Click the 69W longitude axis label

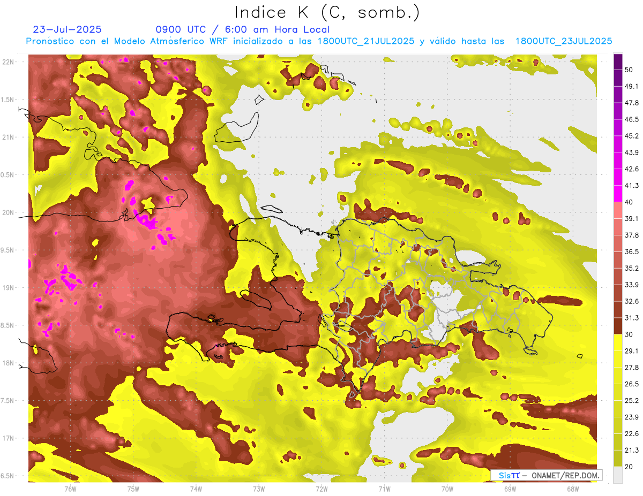(510, 489)
